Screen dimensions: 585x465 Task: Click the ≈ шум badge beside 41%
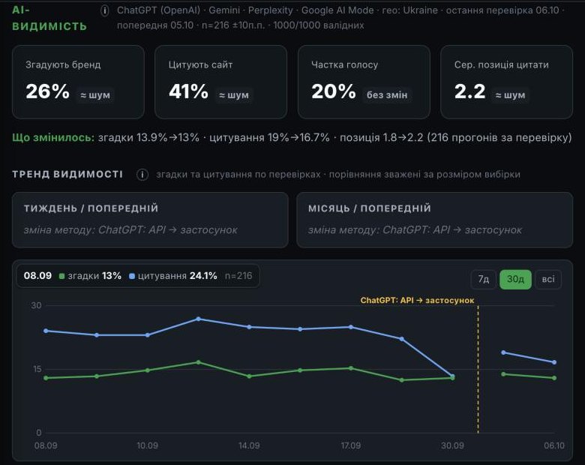tap(234, 95)
